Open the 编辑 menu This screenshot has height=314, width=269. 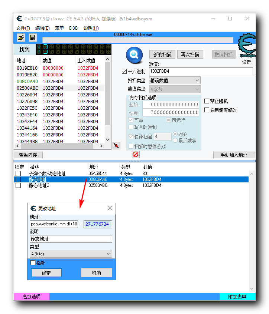point(42,28)
